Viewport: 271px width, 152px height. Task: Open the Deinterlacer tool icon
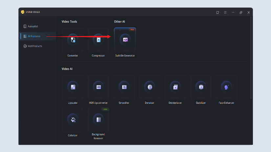coord(175,87)
